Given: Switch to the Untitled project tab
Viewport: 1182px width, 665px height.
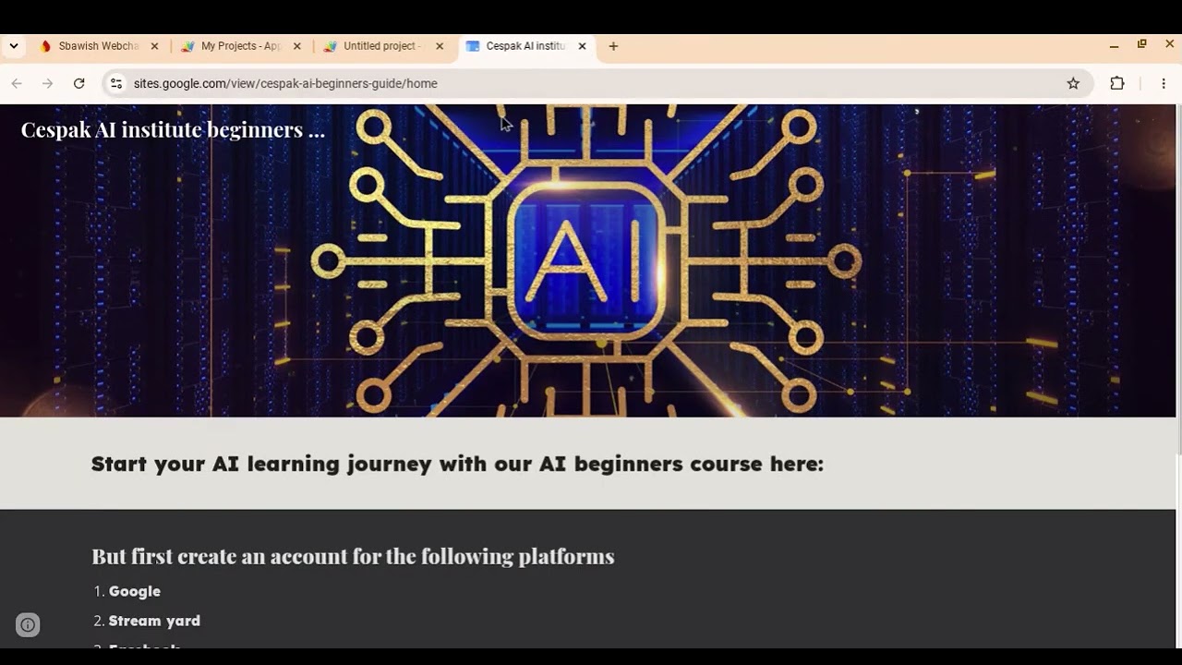Looking at the screenshot, I should (x=382, y=46).
